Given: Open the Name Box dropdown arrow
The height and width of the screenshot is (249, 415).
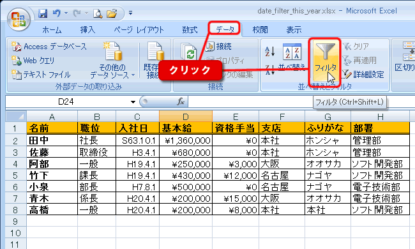Looking at the screenshot, I should pos(133,102).
